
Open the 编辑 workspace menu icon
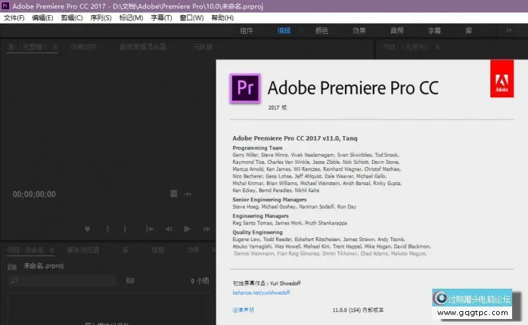(x=301, y=30)
